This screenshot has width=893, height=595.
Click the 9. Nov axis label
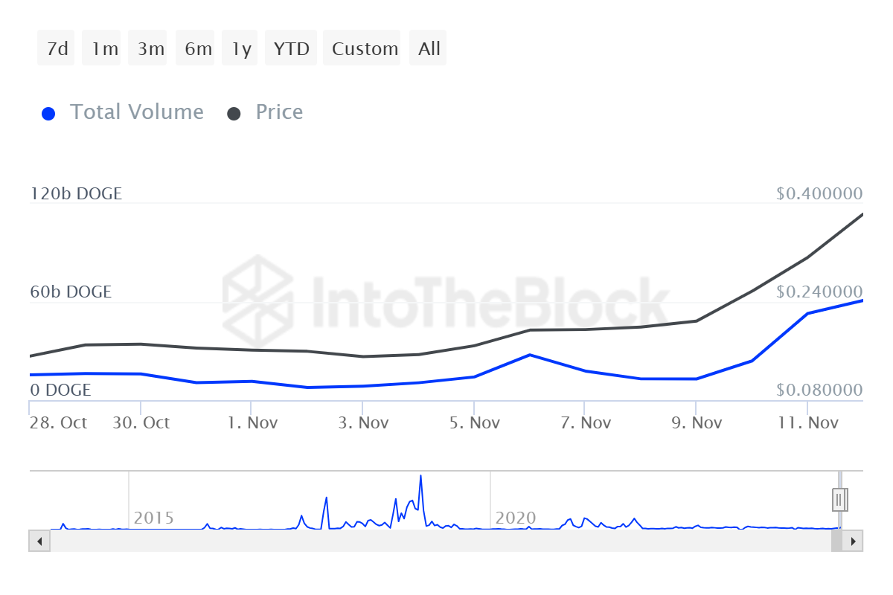click(x=697, y=423)
